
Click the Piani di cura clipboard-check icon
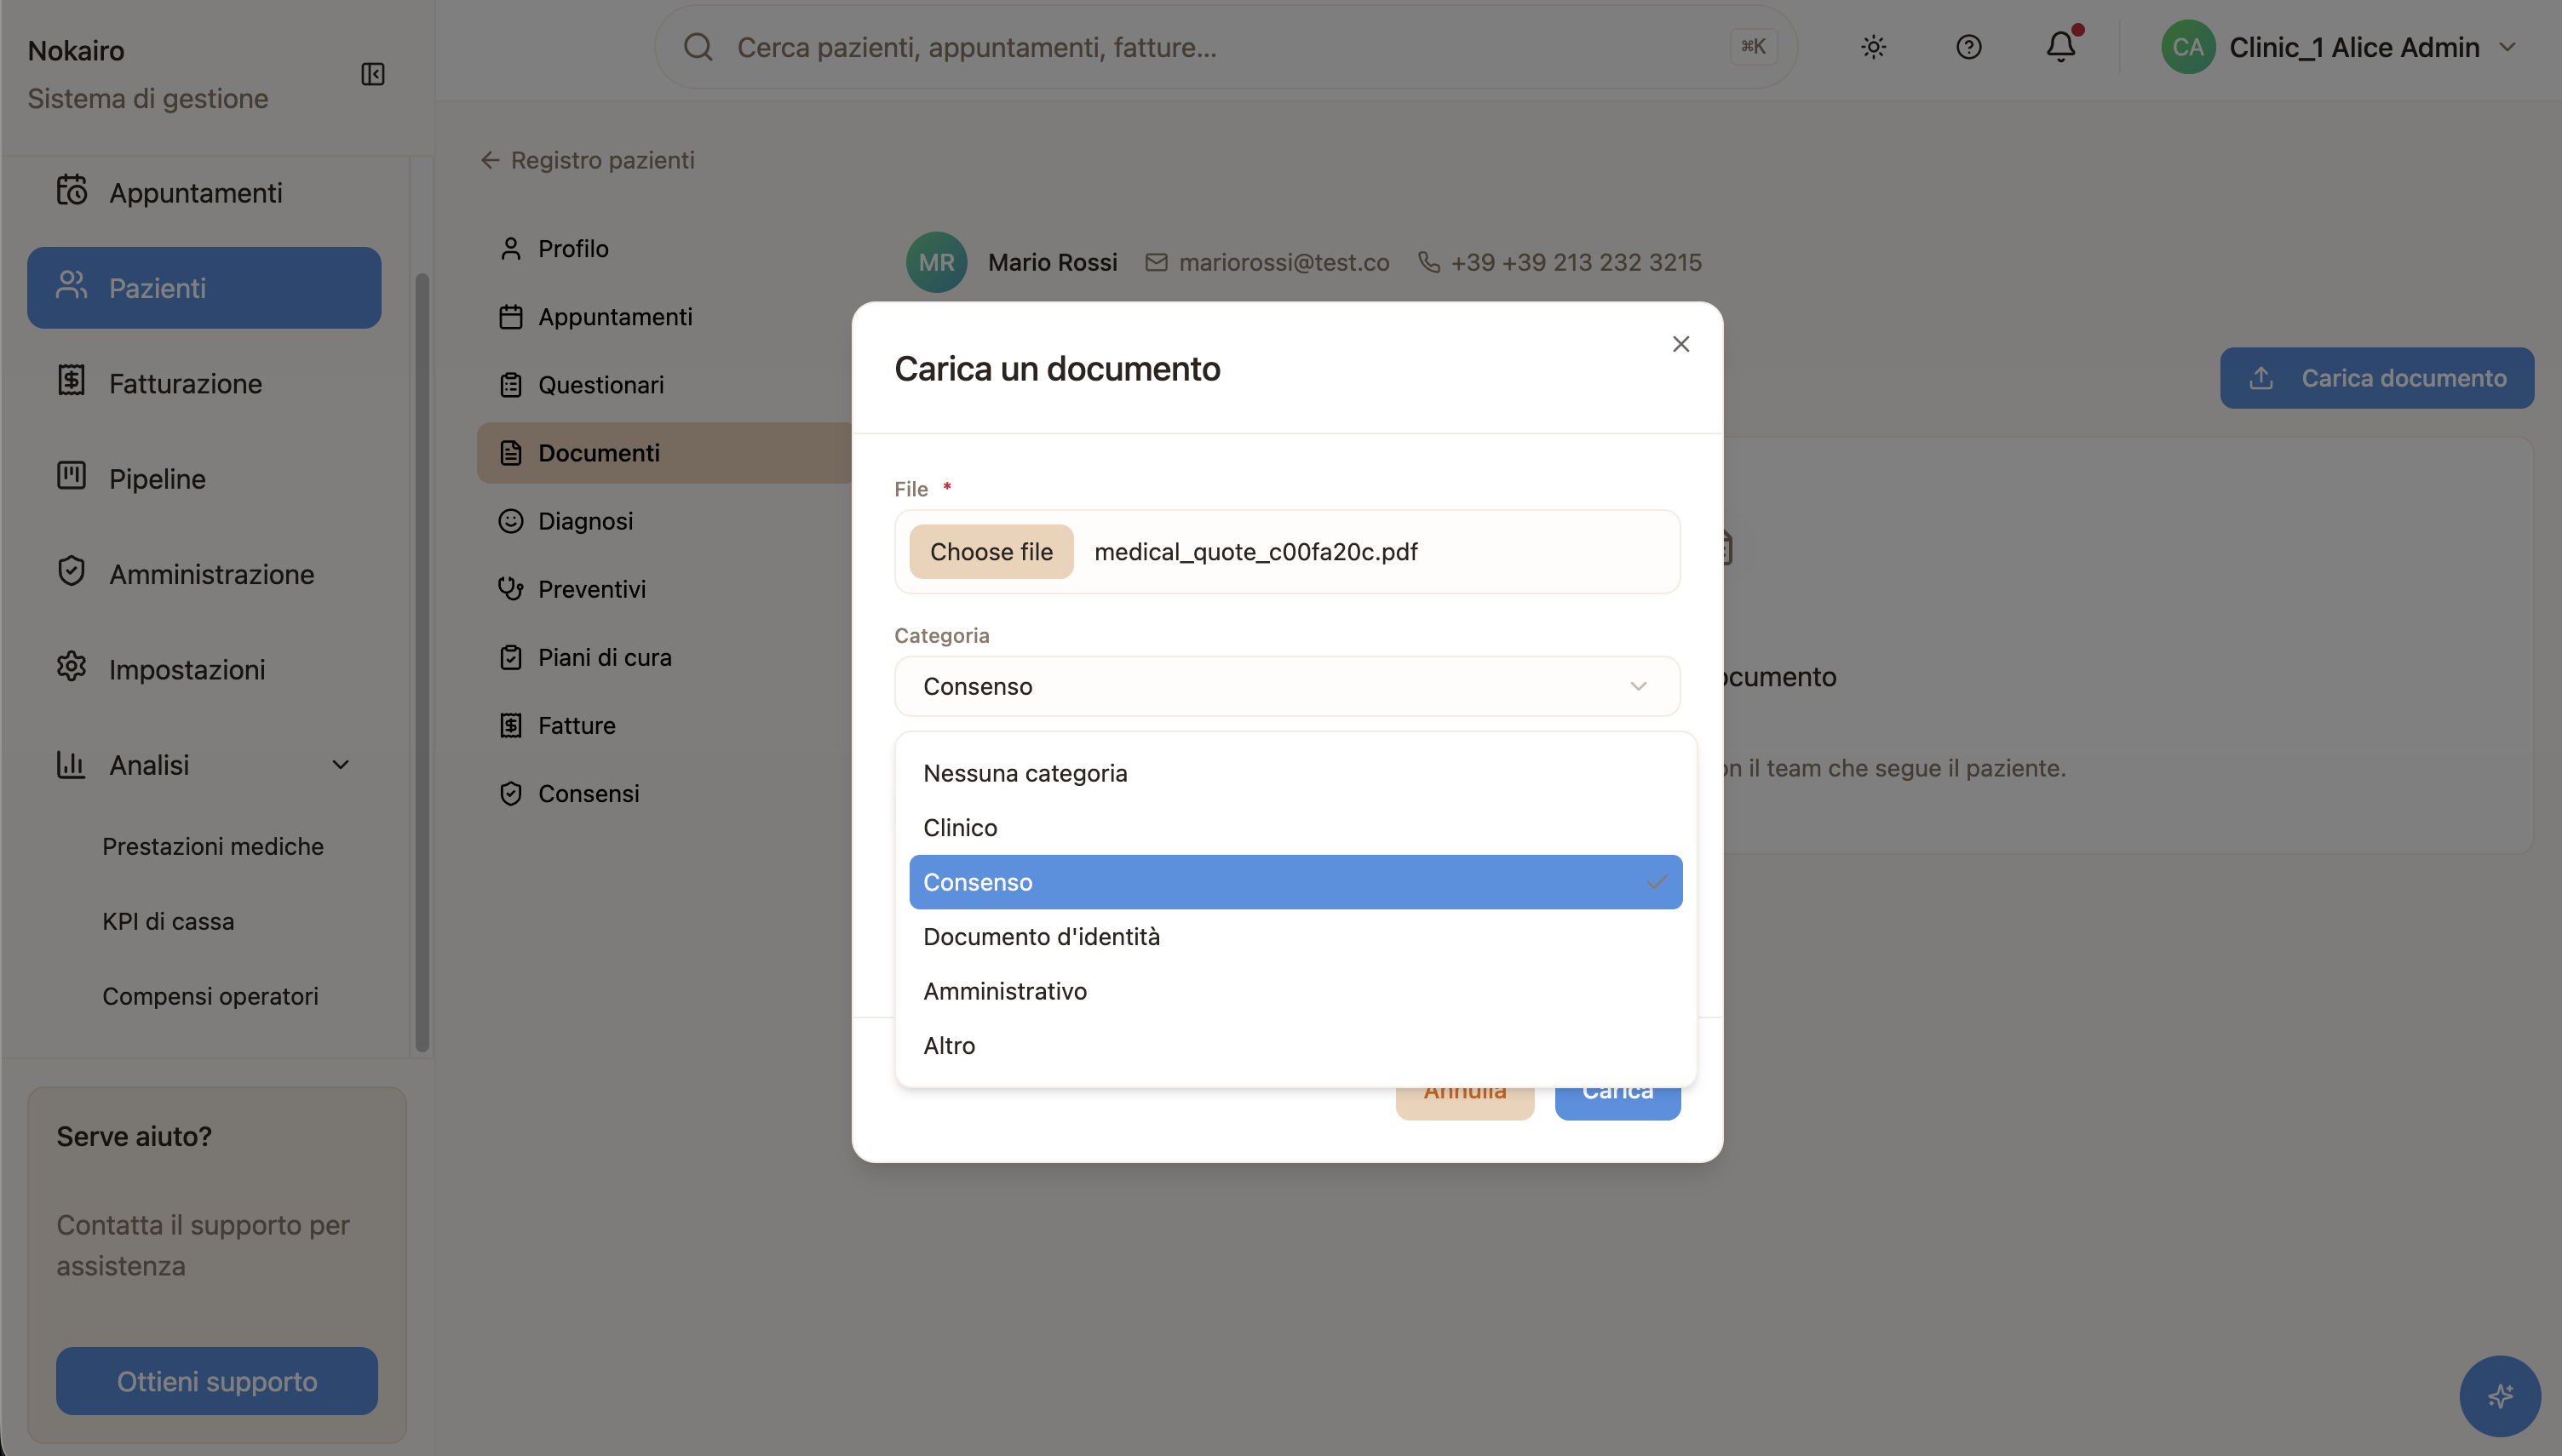click(x=511, y=656)
